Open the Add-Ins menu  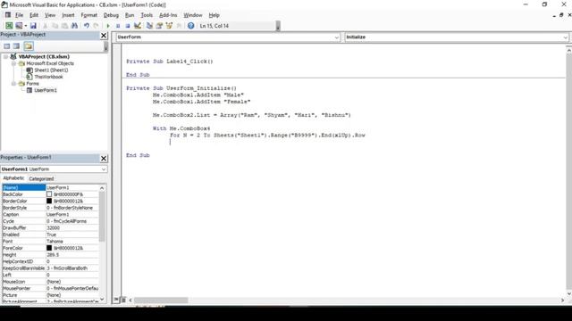(168, 15)
